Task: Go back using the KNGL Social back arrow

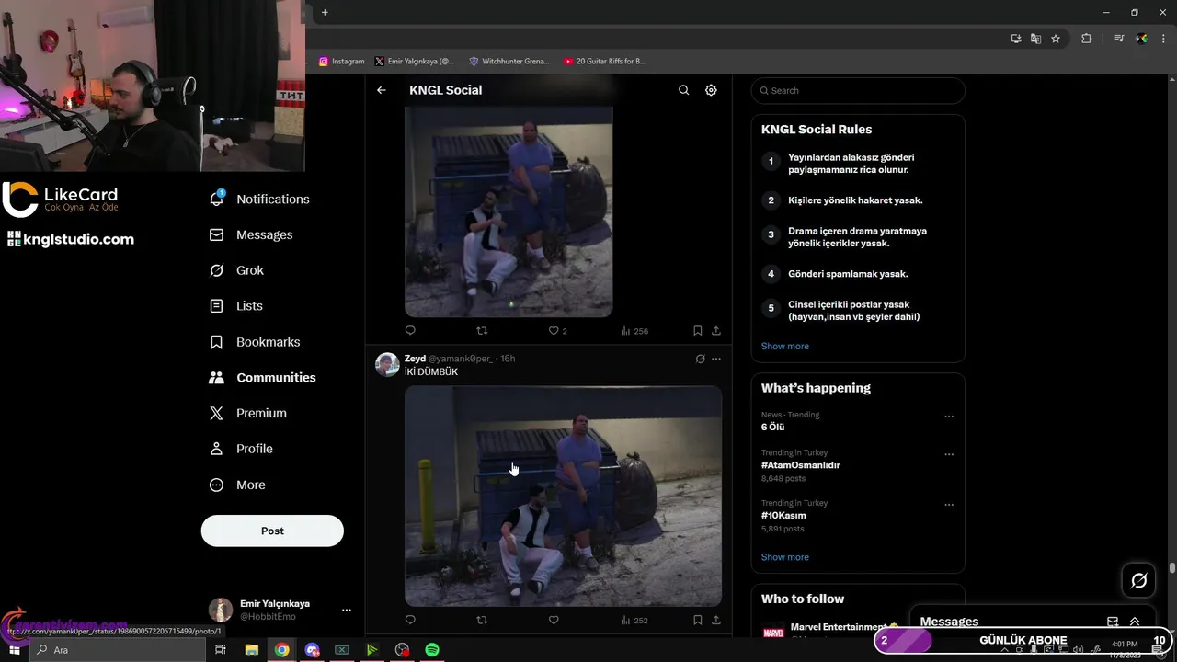Action: coord(382,90)
